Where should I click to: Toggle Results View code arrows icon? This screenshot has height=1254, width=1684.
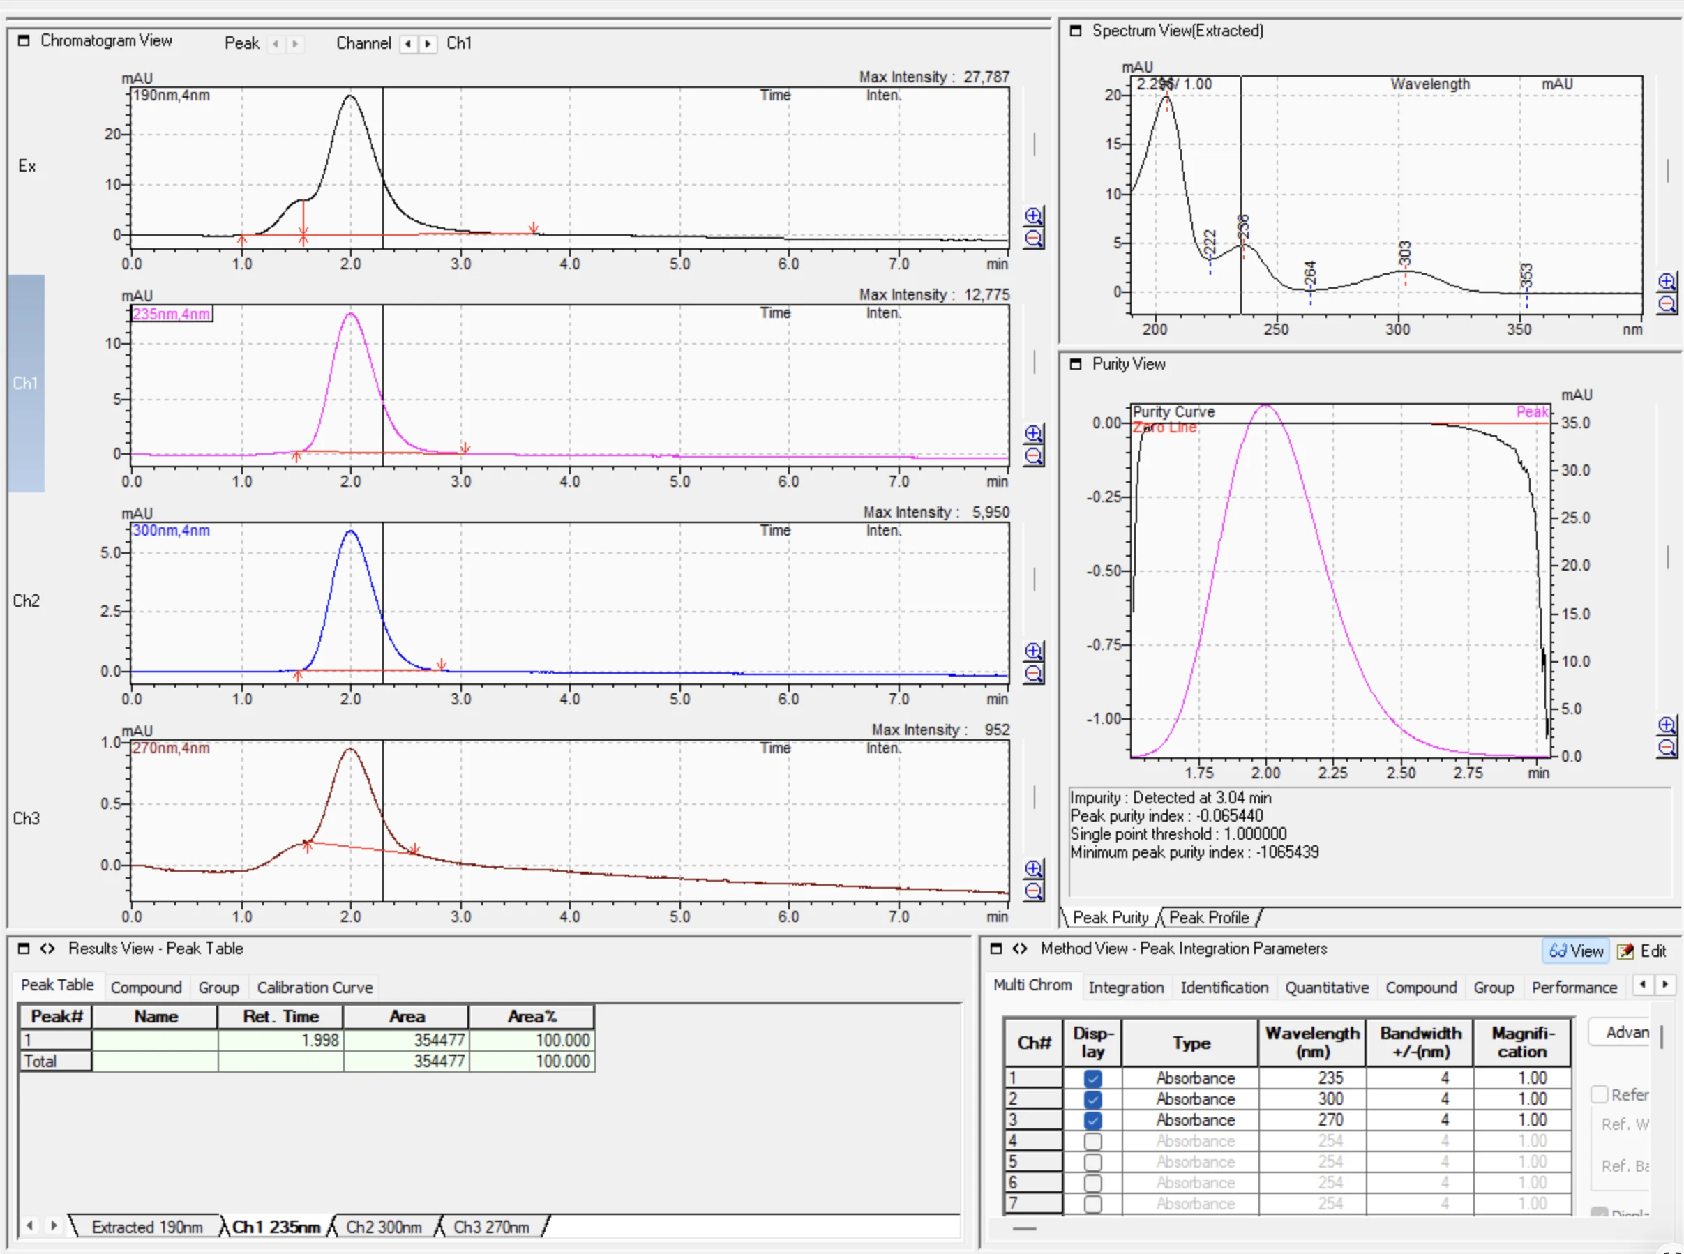pyautogui.click(x=48, y=948)
